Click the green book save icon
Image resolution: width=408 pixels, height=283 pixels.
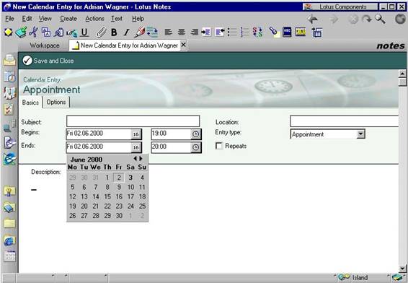[x=21, y=32]
